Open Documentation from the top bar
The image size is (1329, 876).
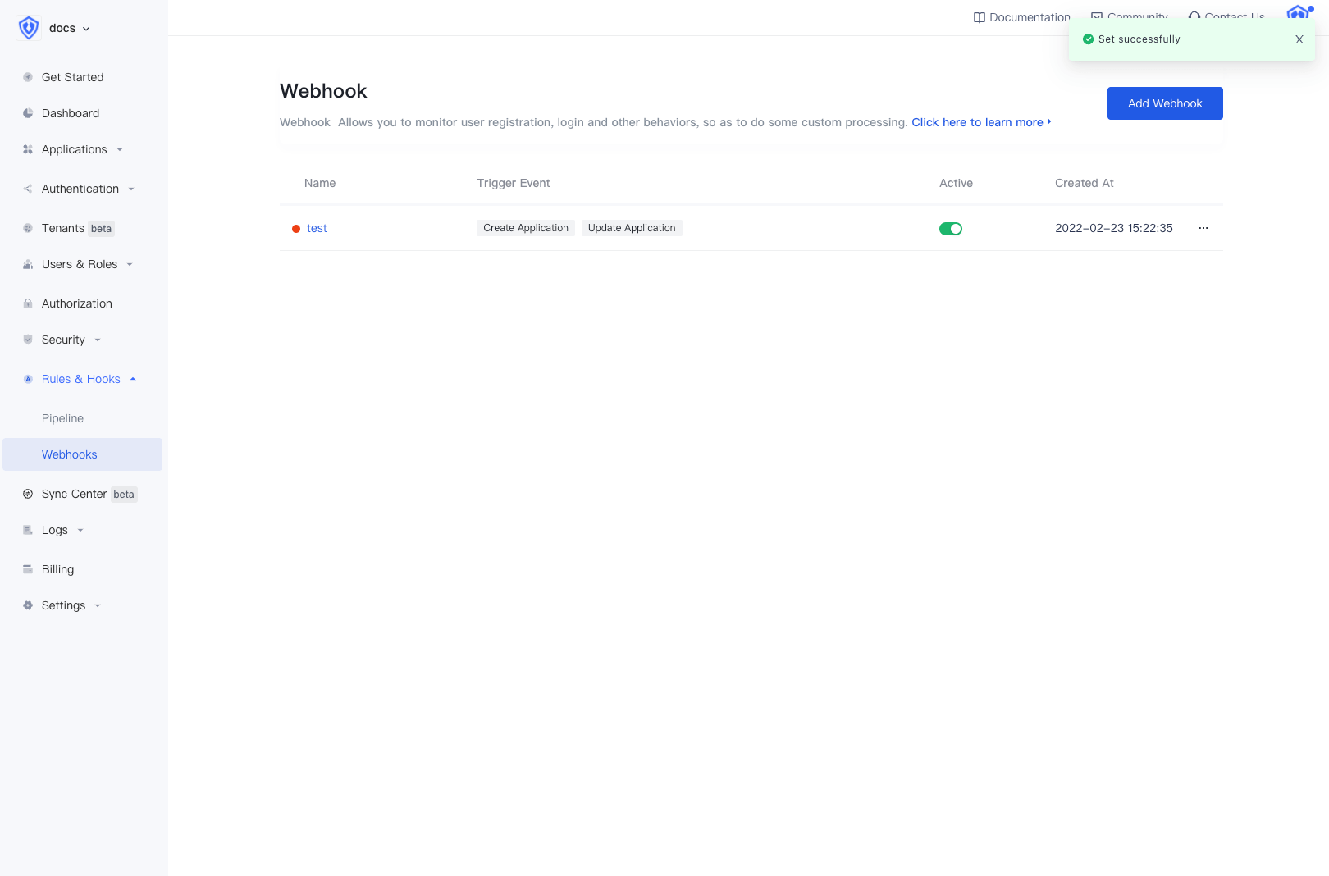[x=1021, y=16]
